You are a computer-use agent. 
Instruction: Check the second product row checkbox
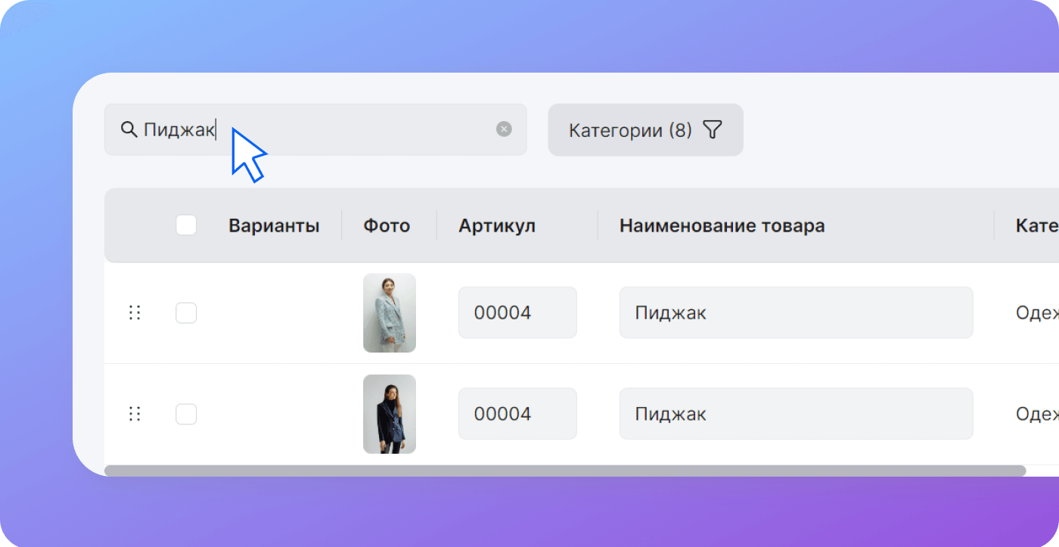186,414
